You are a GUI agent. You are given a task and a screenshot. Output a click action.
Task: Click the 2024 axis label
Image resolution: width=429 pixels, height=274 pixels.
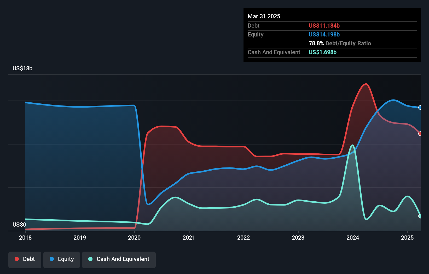click(353, 238)
